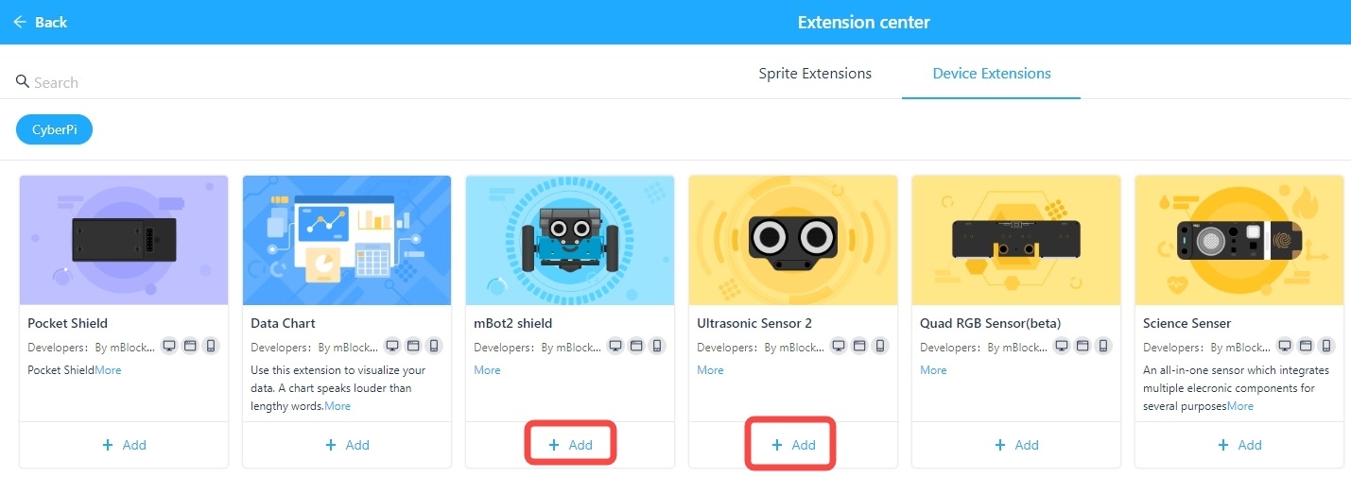1351x477 pixels.
Task: Click the web platform icon on mBot2 shield
Action: click(x=636, y=347)
